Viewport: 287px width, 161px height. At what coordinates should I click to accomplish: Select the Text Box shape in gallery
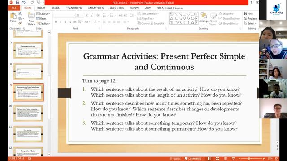pos(171,14)
